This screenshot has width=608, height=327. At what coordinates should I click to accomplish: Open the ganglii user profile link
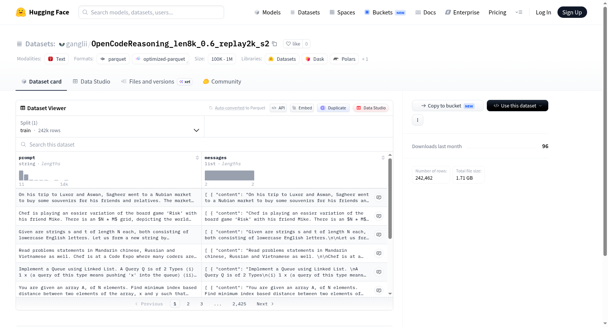click(x=76, y=44)
